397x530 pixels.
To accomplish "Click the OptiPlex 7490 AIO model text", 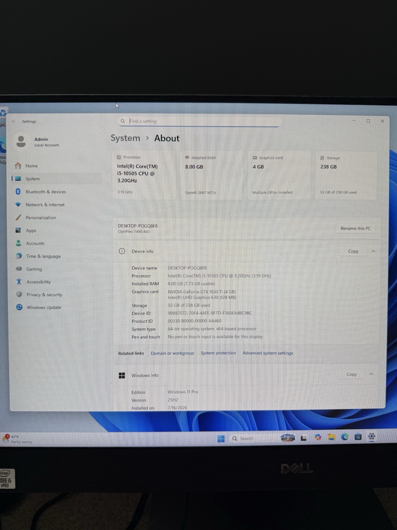I will click(134, 232).
